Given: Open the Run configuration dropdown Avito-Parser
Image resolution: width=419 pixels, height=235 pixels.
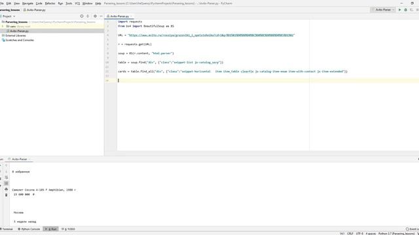Looking at the screenshot, I should [383, 10].
